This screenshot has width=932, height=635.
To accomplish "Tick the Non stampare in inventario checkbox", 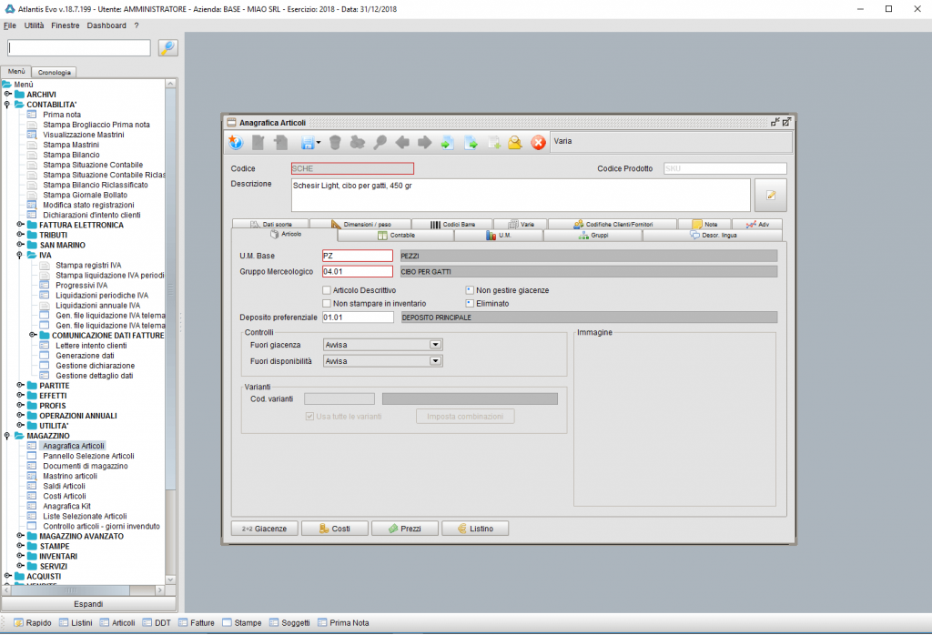I will pos(327,303).
